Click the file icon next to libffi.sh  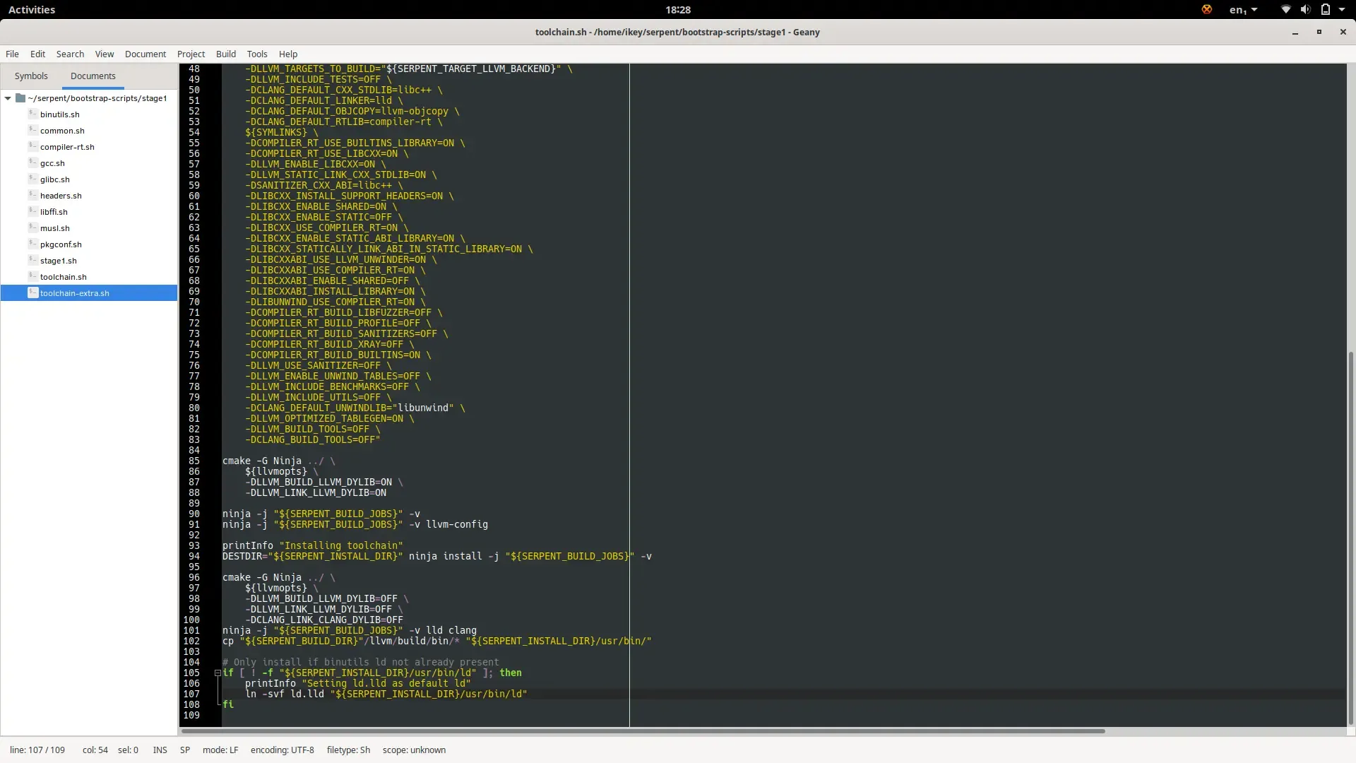tap(32, 211)
